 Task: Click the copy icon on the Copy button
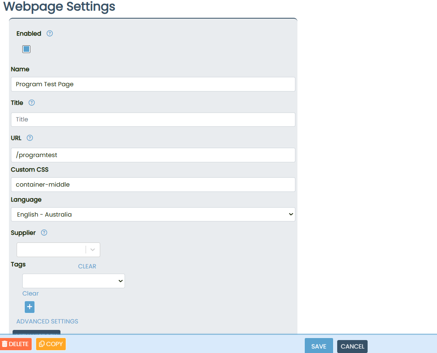41,344
